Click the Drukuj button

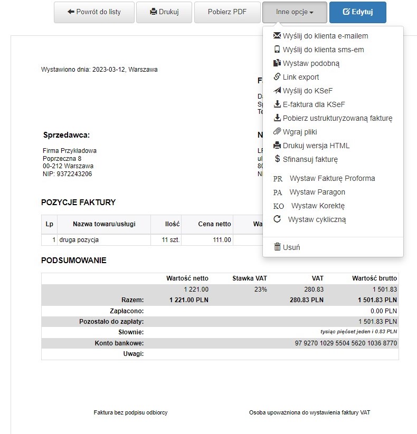coord(164,12)
